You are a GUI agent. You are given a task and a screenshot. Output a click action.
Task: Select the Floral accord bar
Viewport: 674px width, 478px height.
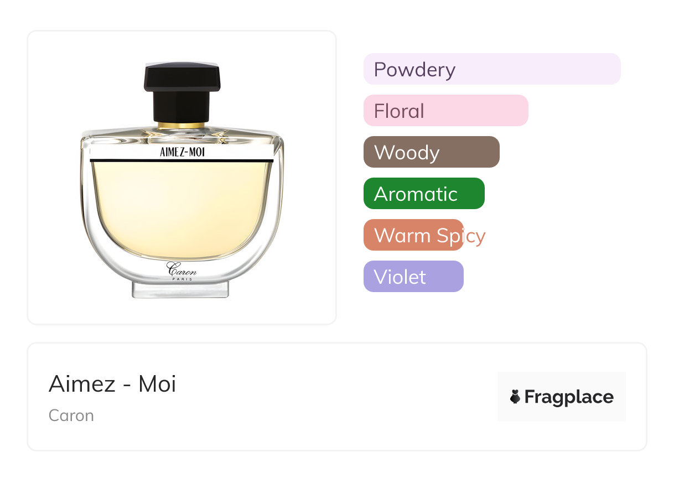445,111
